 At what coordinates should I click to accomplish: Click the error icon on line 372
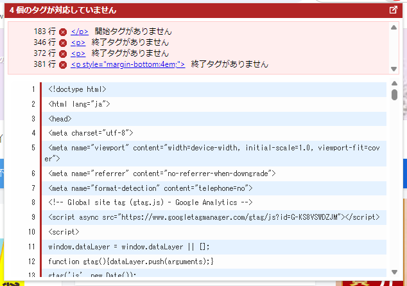click(x=63, y=53)
